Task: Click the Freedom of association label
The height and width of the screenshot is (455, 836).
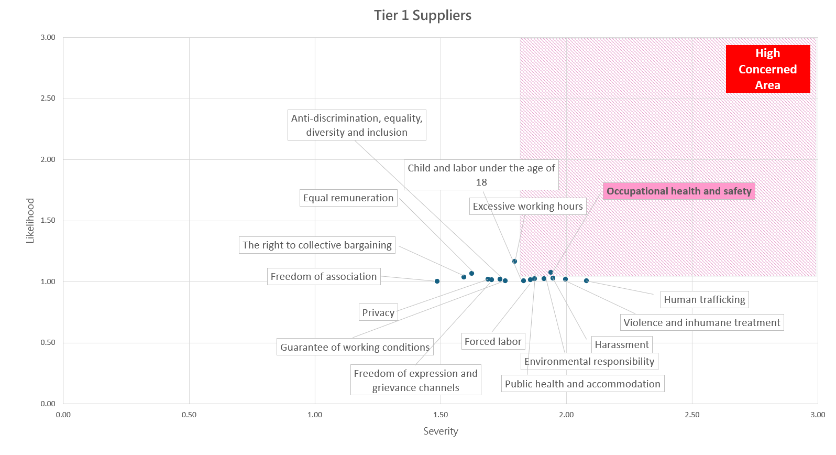Action: click(323, 277)
